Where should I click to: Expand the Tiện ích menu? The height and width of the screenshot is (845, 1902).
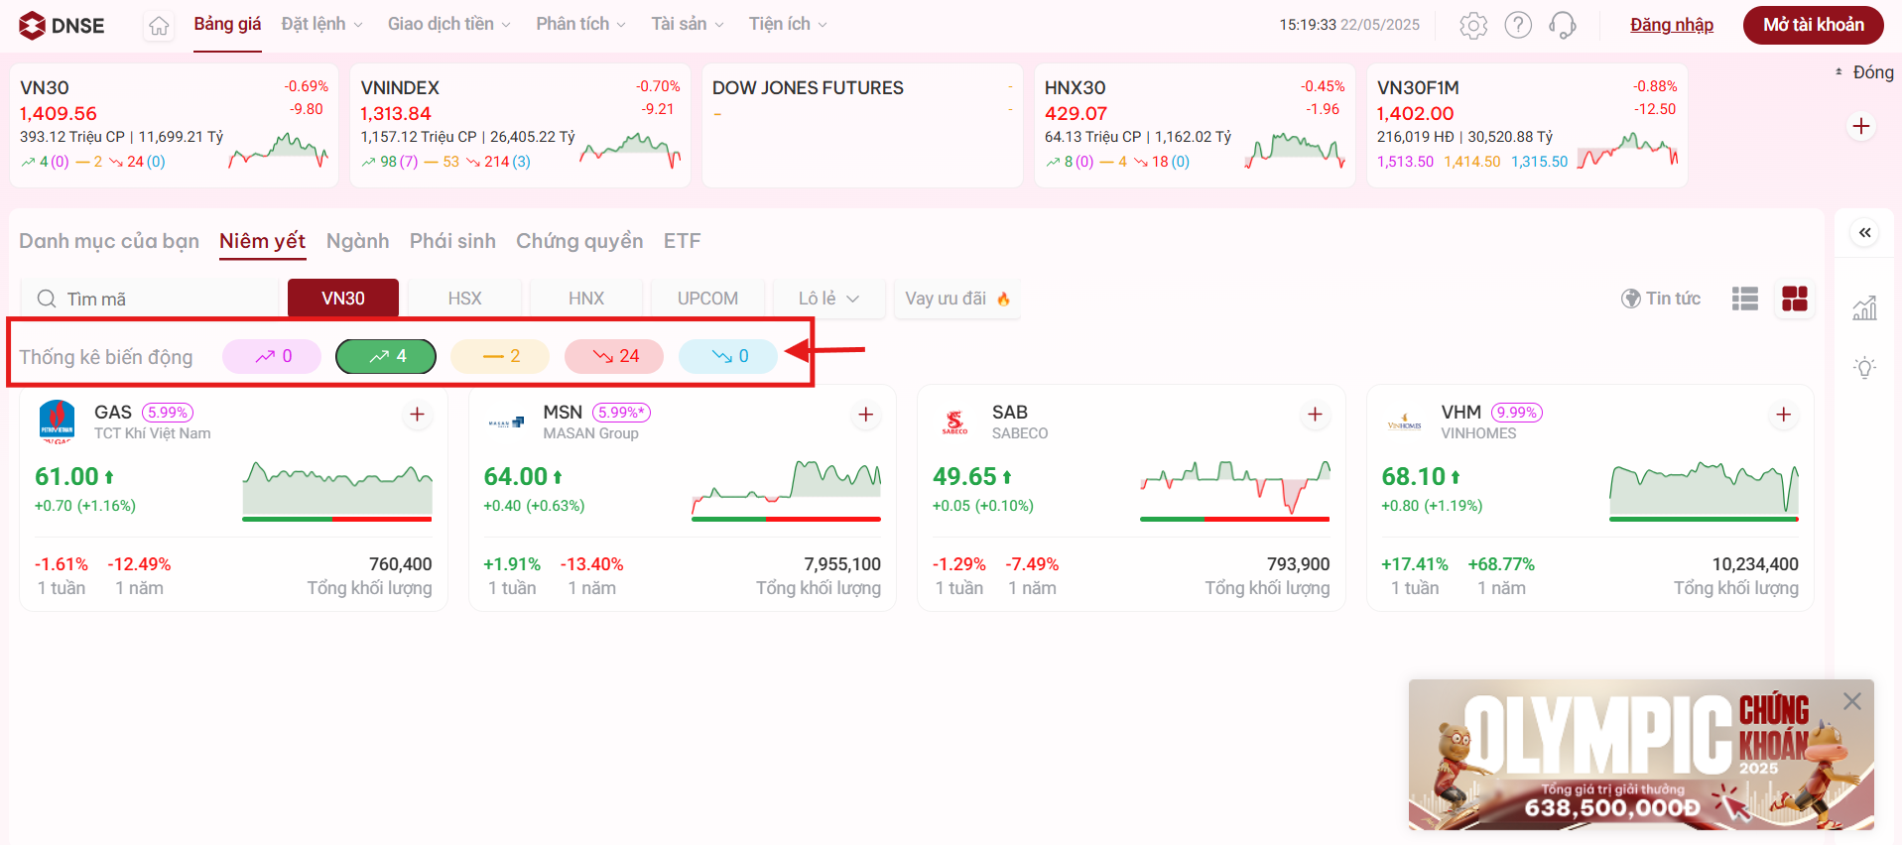[788, 24]
